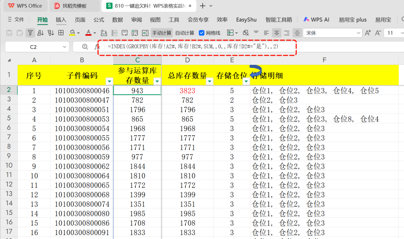Click the paste values icon
The image size is (404, 239).
click(9, 33)
